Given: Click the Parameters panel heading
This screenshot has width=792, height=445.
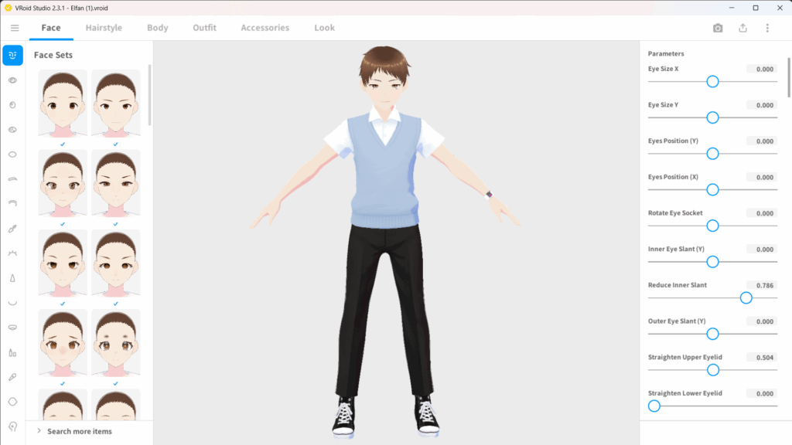Looking at the screenshot, I should coord(666,53).
